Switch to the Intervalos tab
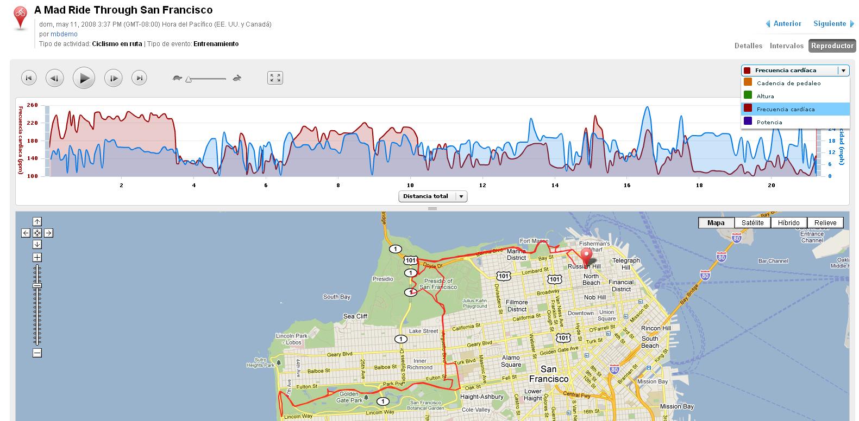 click(x=787, y=46)
